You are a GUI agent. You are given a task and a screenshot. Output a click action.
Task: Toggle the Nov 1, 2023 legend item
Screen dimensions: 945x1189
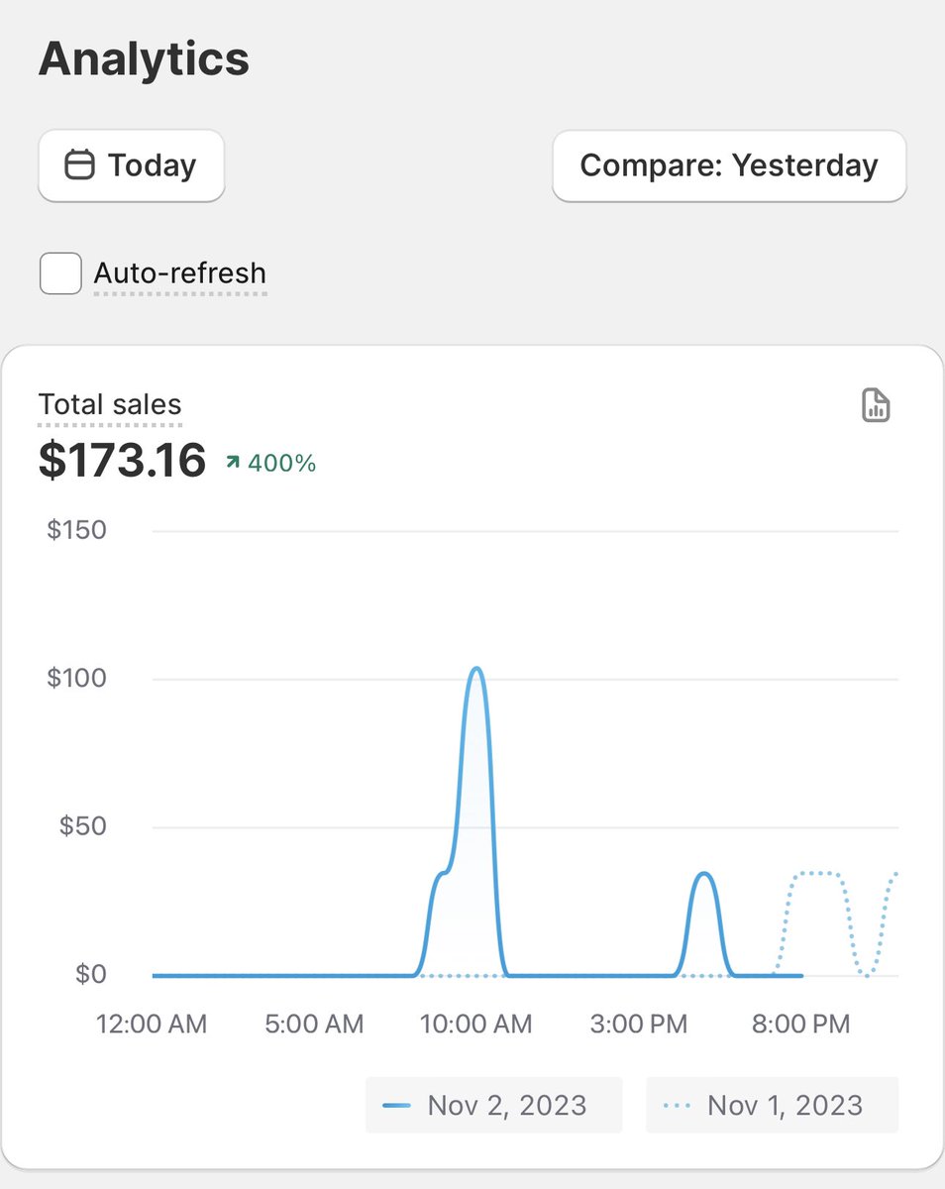point(773,1105)
